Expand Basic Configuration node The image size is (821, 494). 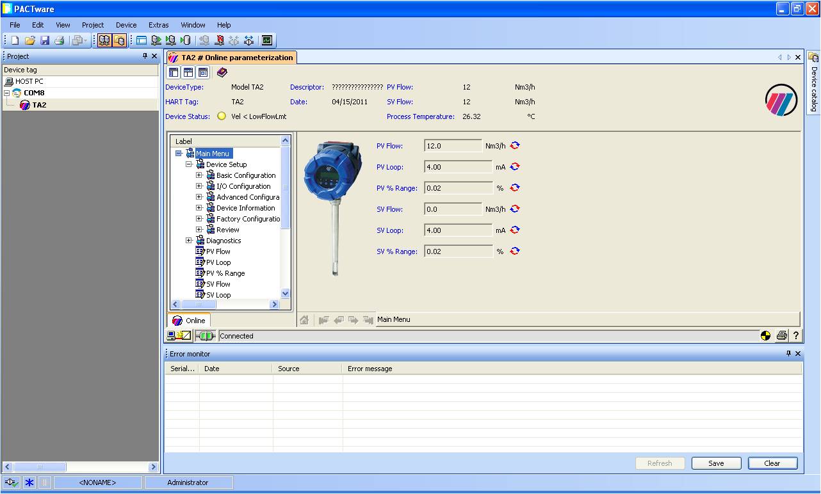(x=199, y=175)
